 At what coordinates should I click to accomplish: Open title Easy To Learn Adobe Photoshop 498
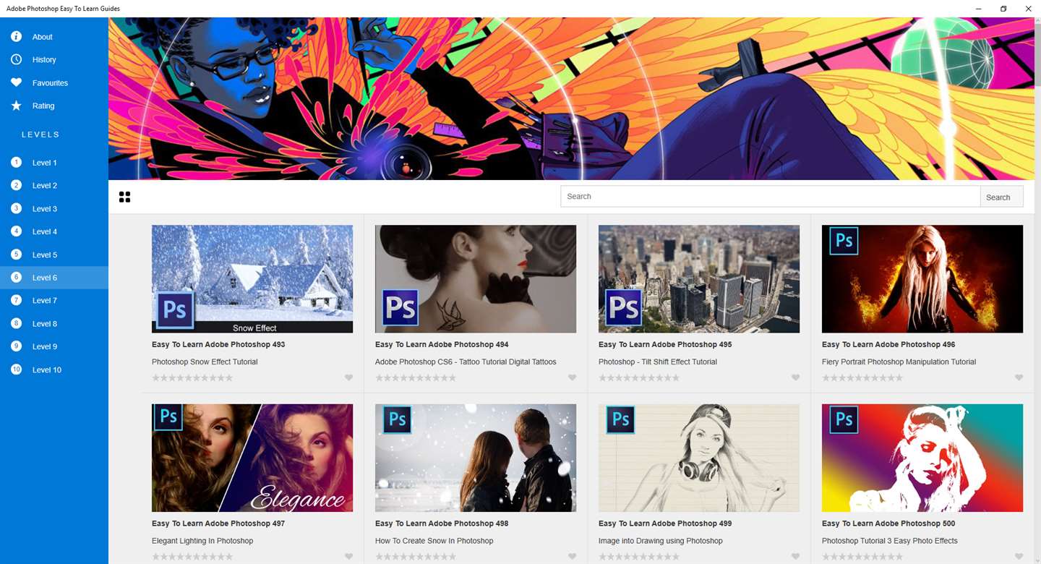[x=442, y=524]
